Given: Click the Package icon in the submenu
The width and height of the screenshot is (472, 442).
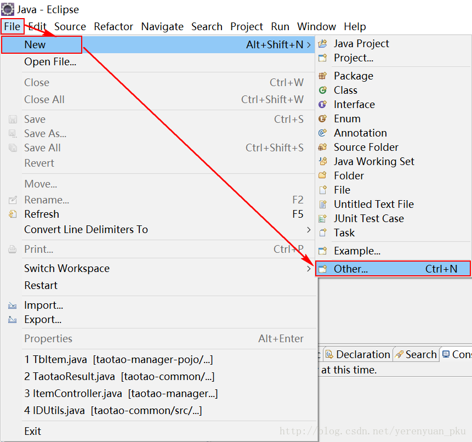Looking at the screenshot, I should click(x=323, y=76).
